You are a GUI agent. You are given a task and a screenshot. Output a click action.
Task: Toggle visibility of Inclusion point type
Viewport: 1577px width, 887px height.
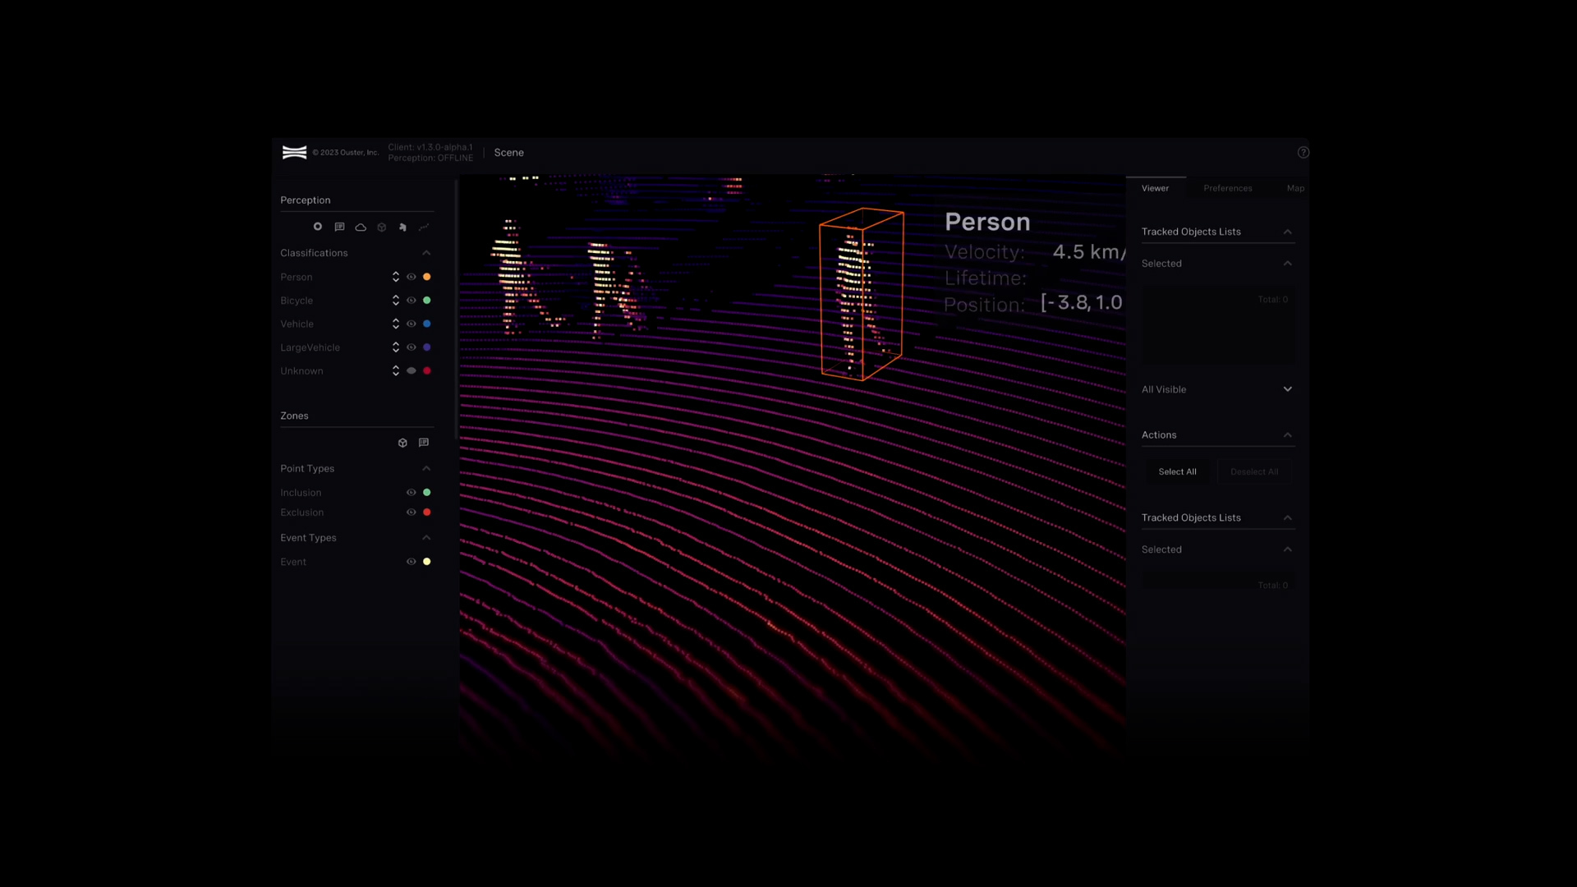411,493
